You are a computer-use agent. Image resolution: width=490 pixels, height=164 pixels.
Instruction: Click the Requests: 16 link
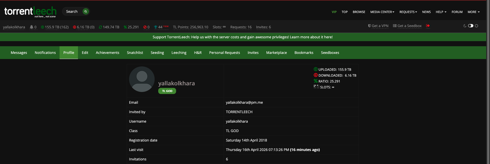[241, 27]
